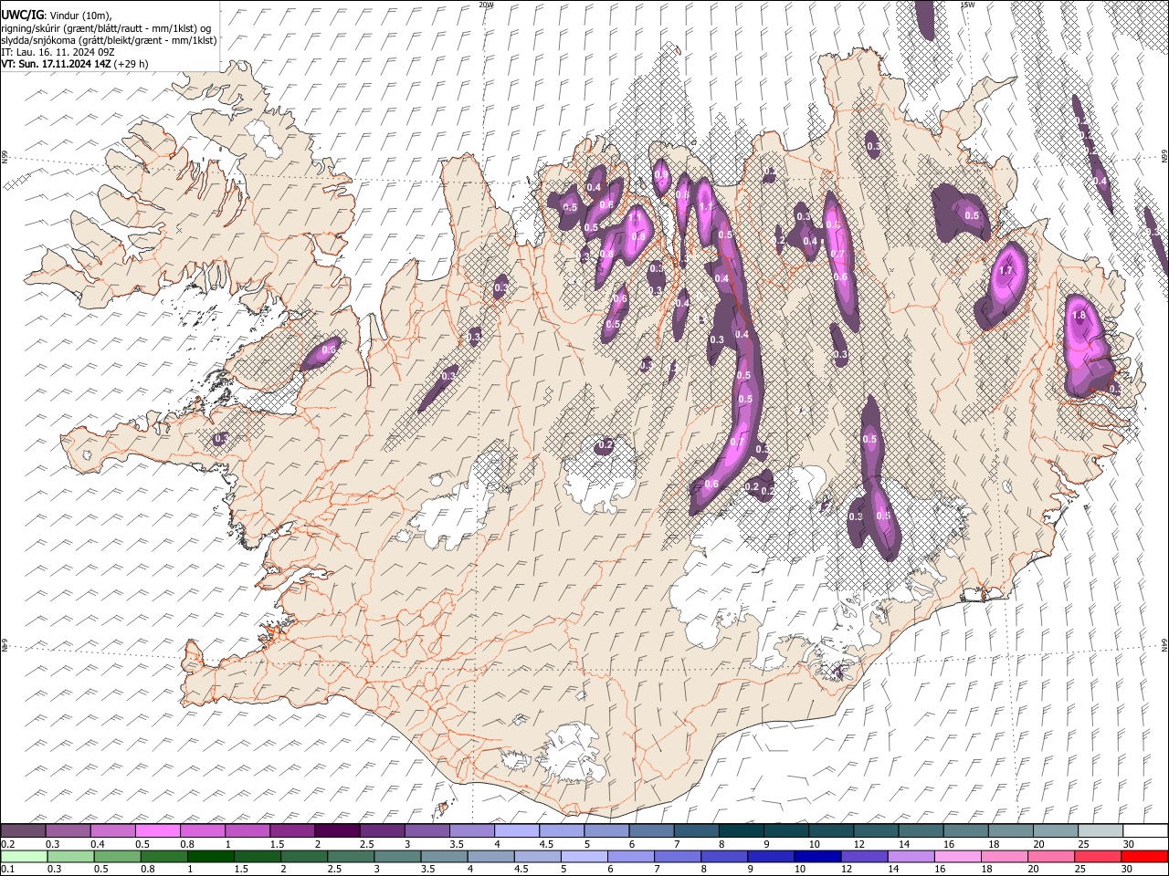
Task: Select the purple 0.3 swatch in upper legend row
Action: 68,830
